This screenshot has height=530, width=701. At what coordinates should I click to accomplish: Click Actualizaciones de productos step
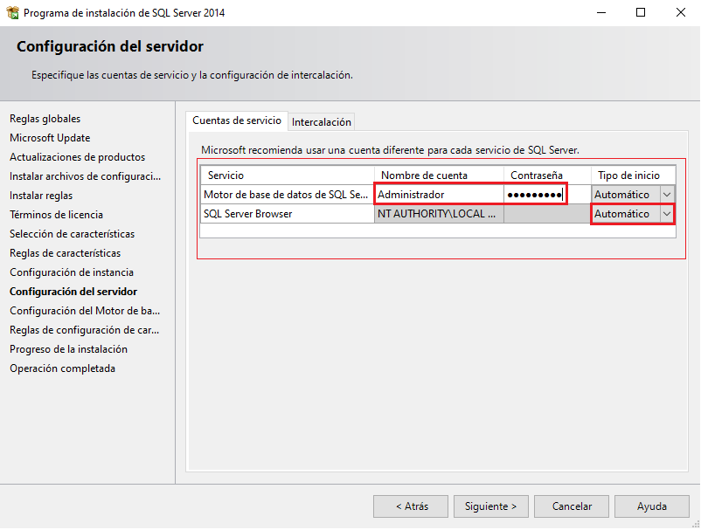(x=77, y=157)
